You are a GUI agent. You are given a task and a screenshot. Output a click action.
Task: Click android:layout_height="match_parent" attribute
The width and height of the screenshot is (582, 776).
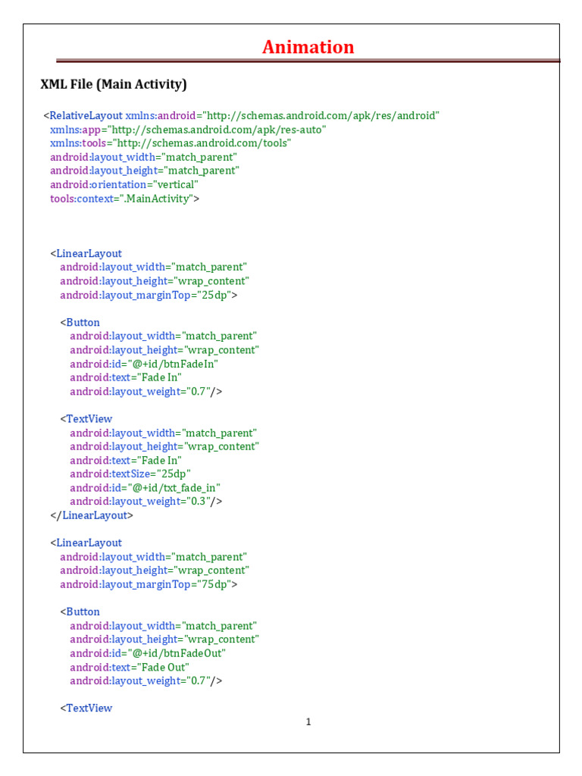pos(145,171)
